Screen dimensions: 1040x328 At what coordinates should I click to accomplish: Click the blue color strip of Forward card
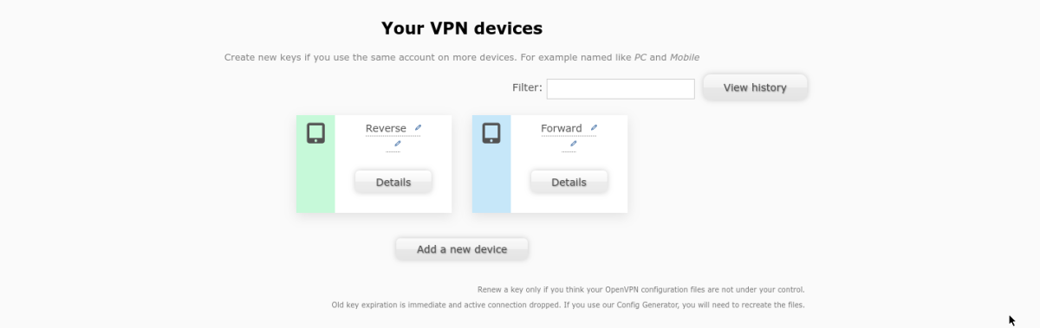coord(491,164)
